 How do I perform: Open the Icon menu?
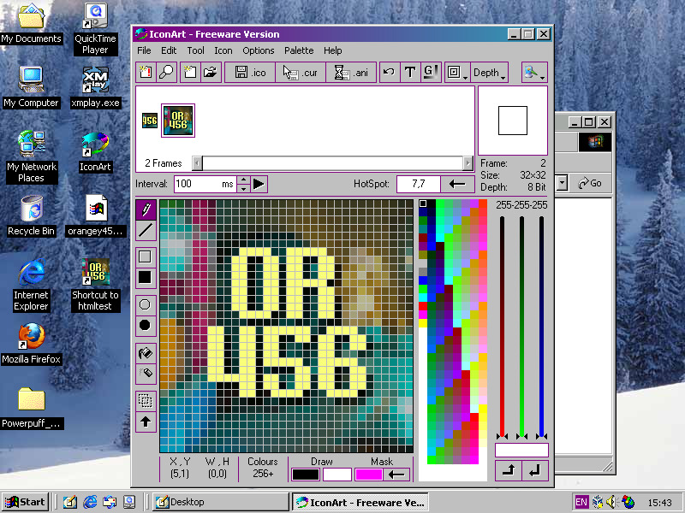pyautogui.click(x=223, y=50)
